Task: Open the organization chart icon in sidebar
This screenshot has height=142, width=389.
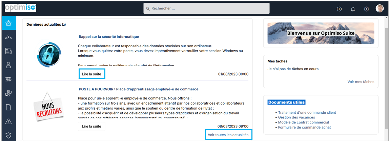Action: pos(8,37)
